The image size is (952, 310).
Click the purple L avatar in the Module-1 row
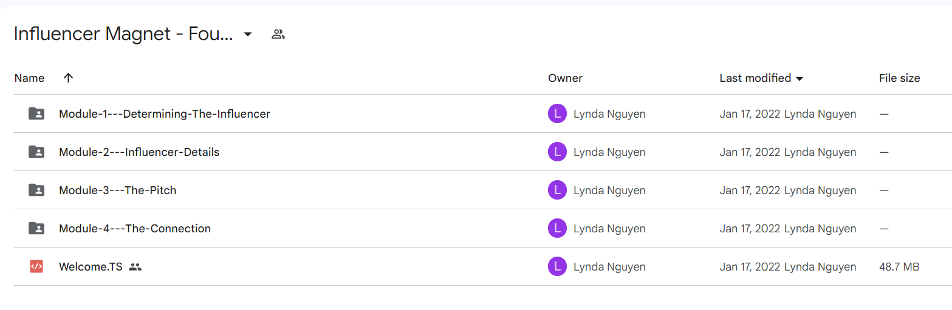[557, 113]
